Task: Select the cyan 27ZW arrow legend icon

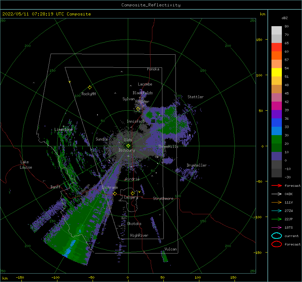Action: (276, 211)
